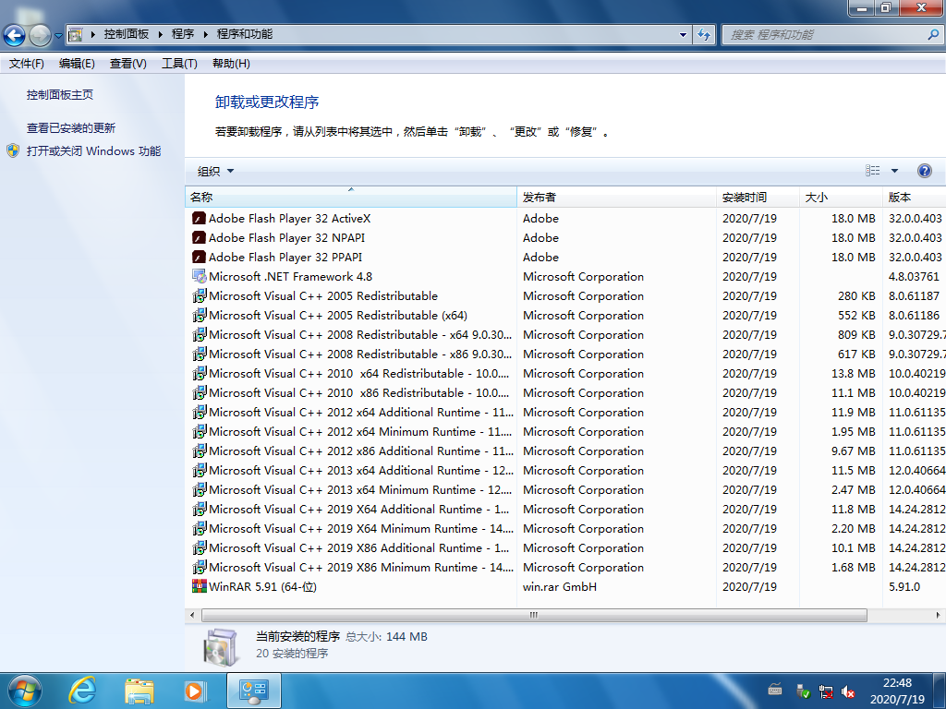The image size is (946, 709).
Task: Click the navigation back arrow button
Action: pos(15,35)
